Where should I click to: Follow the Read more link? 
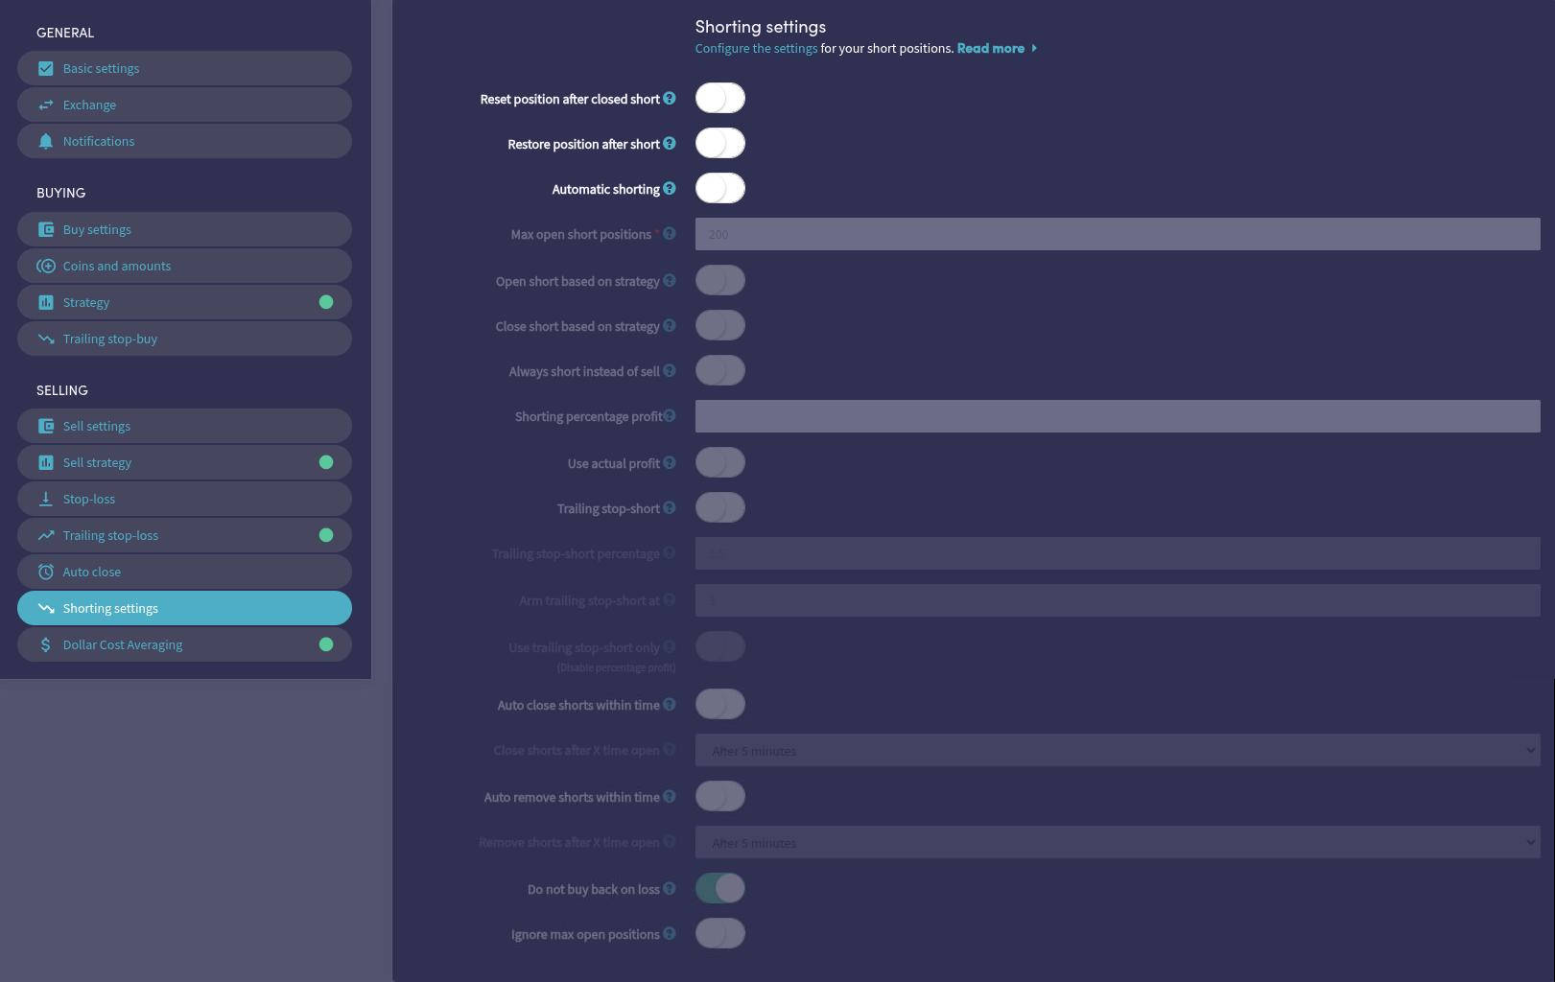tap(991, 49)
